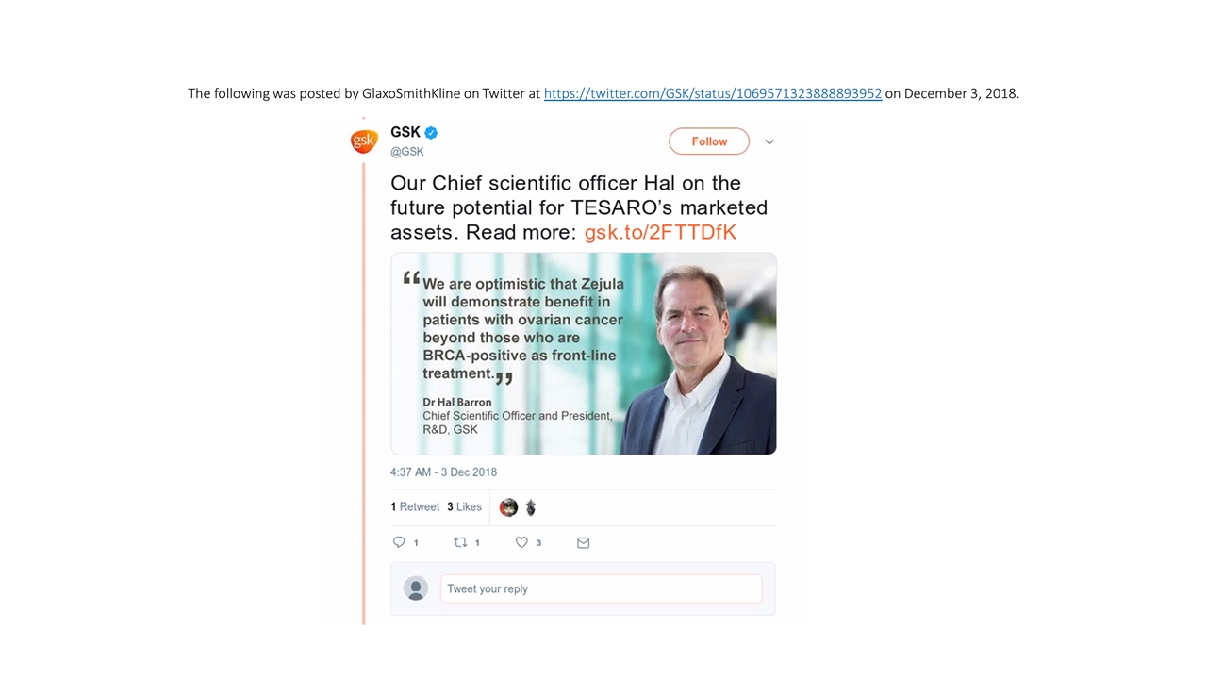Click the envelope direct message icon
The height and width of the screenshot is (679, 1207).
click(x=583, y=542)
